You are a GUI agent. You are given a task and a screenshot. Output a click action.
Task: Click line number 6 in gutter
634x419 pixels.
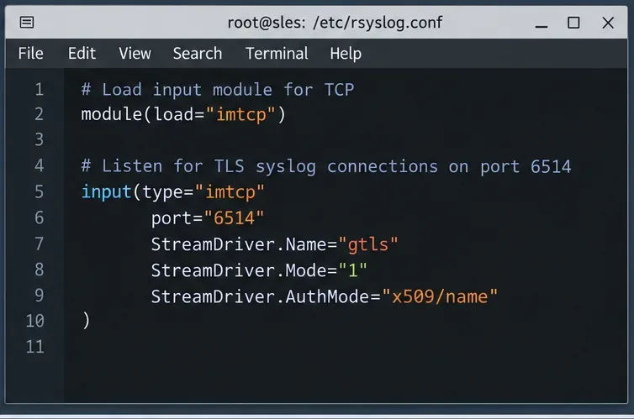point(39,218)
